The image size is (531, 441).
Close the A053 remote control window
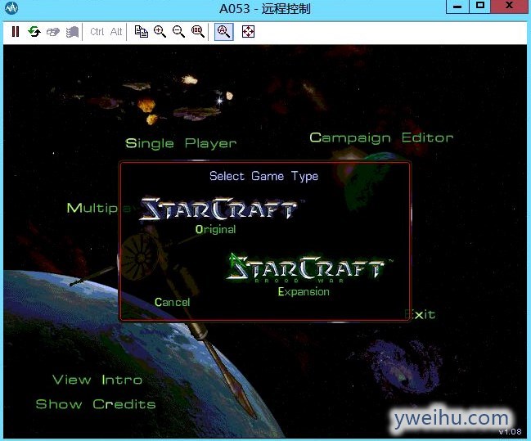click(509, 6)
